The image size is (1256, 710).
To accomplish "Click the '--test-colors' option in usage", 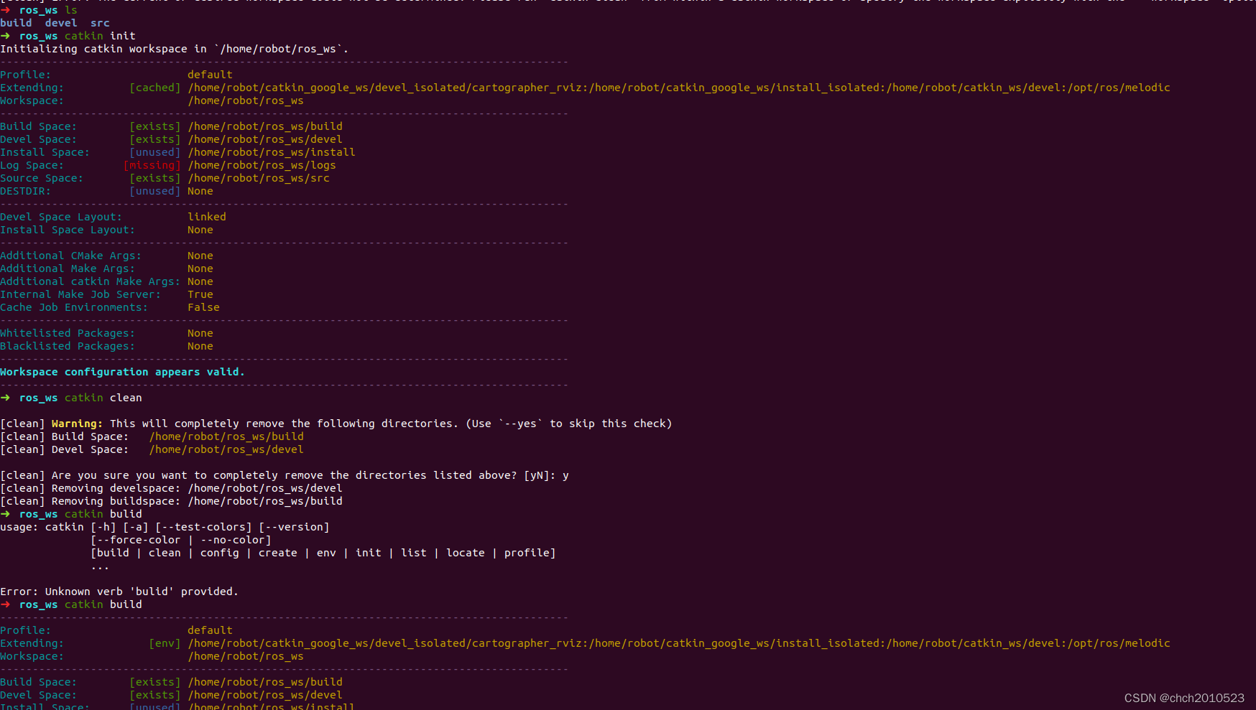I will [204, 527].
